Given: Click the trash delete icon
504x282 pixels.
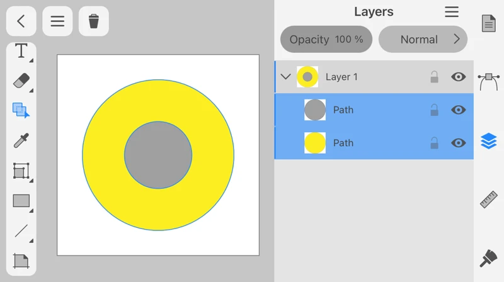Looking at the screenshot, I should coord(94,21).
